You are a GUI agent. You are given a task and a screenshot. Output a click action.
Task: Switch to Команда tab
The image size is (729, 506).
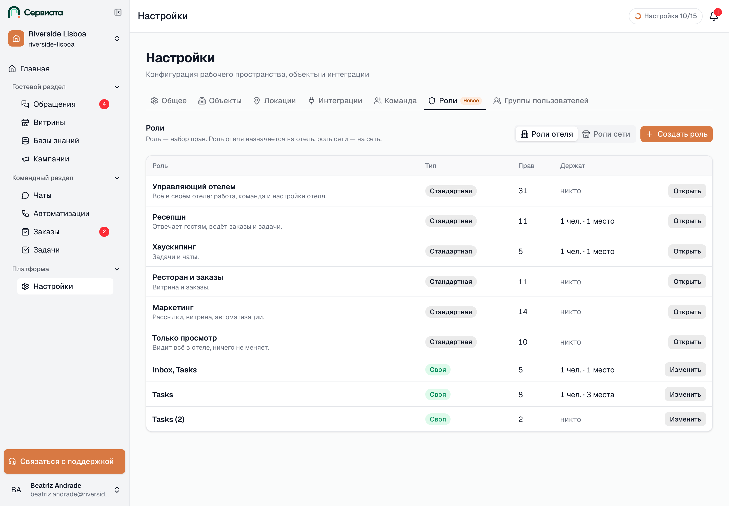[x=395, y=101]
